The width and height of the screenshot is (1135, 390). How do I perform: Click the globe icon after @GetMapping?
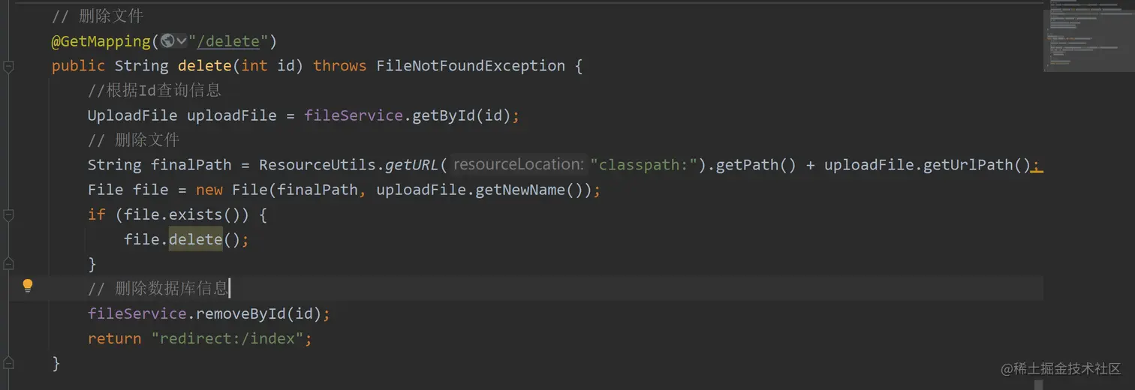[x=167, y=41]
